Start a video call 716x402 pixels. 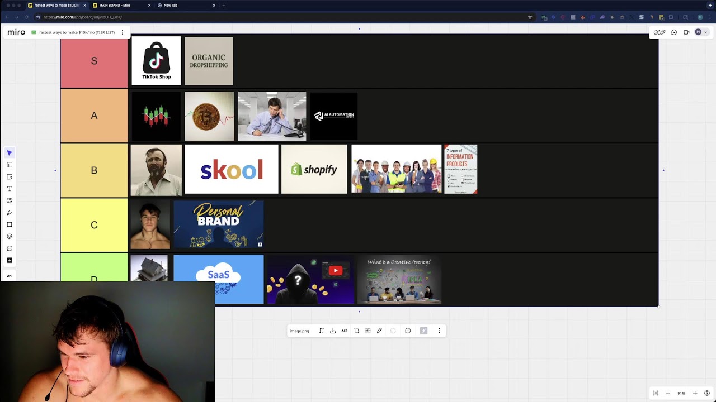click(686, 32)
